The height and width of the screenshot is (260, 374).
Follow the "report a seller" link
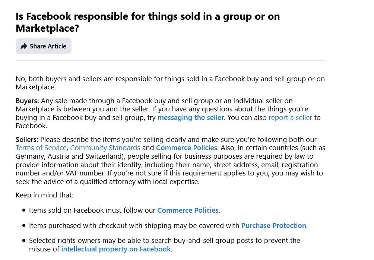tap(290, 118)
